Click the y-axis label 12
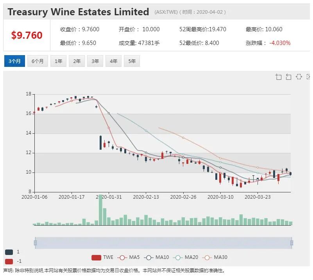Viewport: 313px width, 280px height. (29, 153)
